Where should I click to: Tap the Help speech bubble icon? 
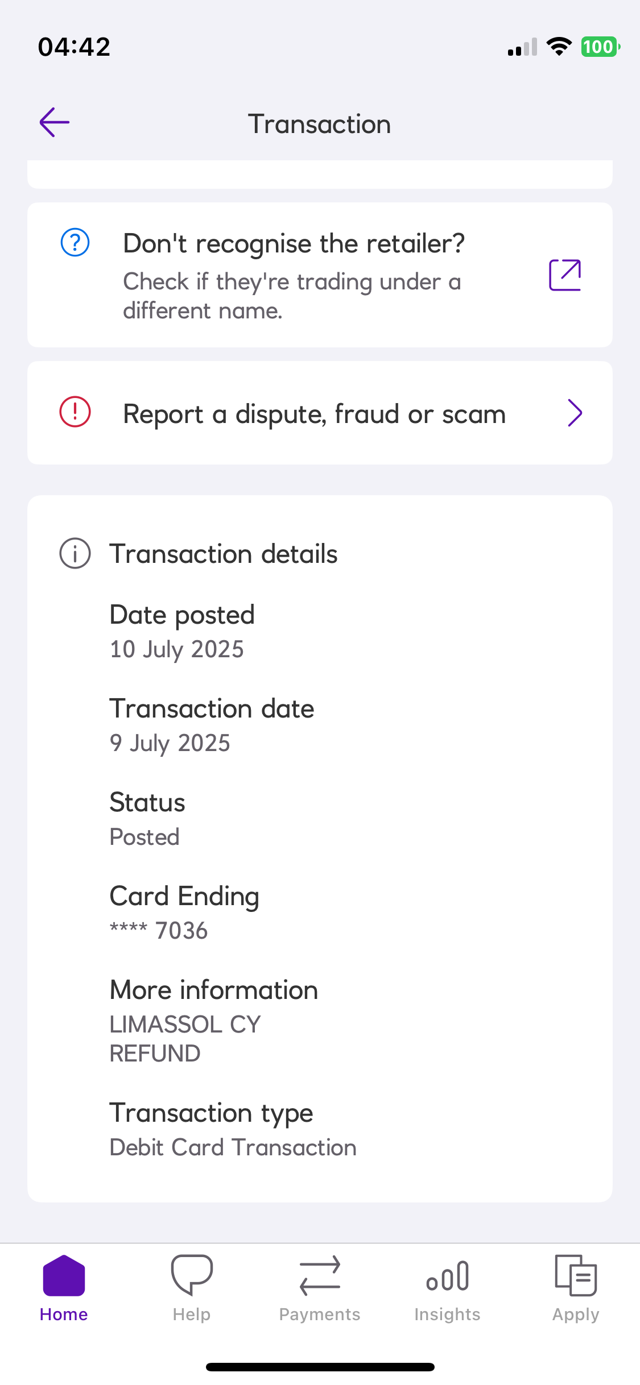[192, 1276]
